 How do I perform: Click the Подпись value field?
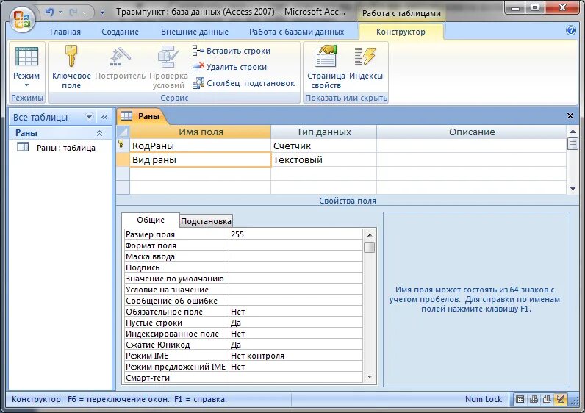295,267
